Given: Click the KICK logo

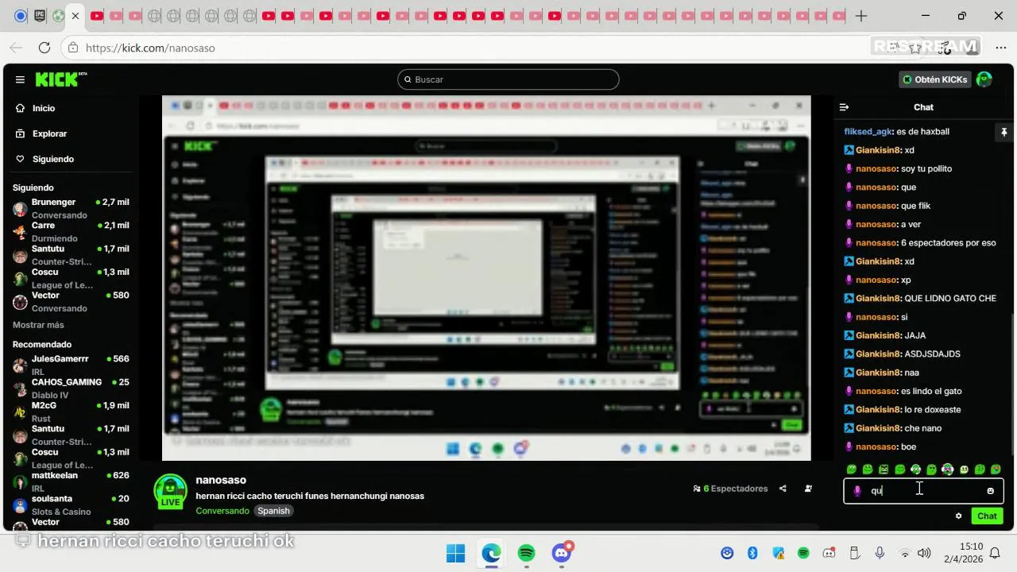Looking at the screenshot, I should click(x=60, y=79).
